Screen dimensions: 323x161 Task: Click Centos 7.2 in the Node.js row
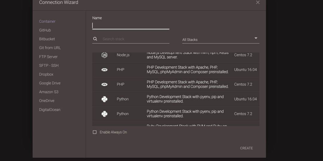pos(243,55)
